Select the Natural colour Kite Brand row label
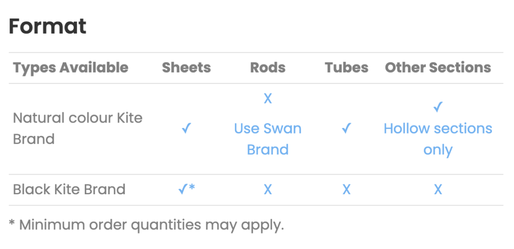514x249 pixels. point(78,129)
